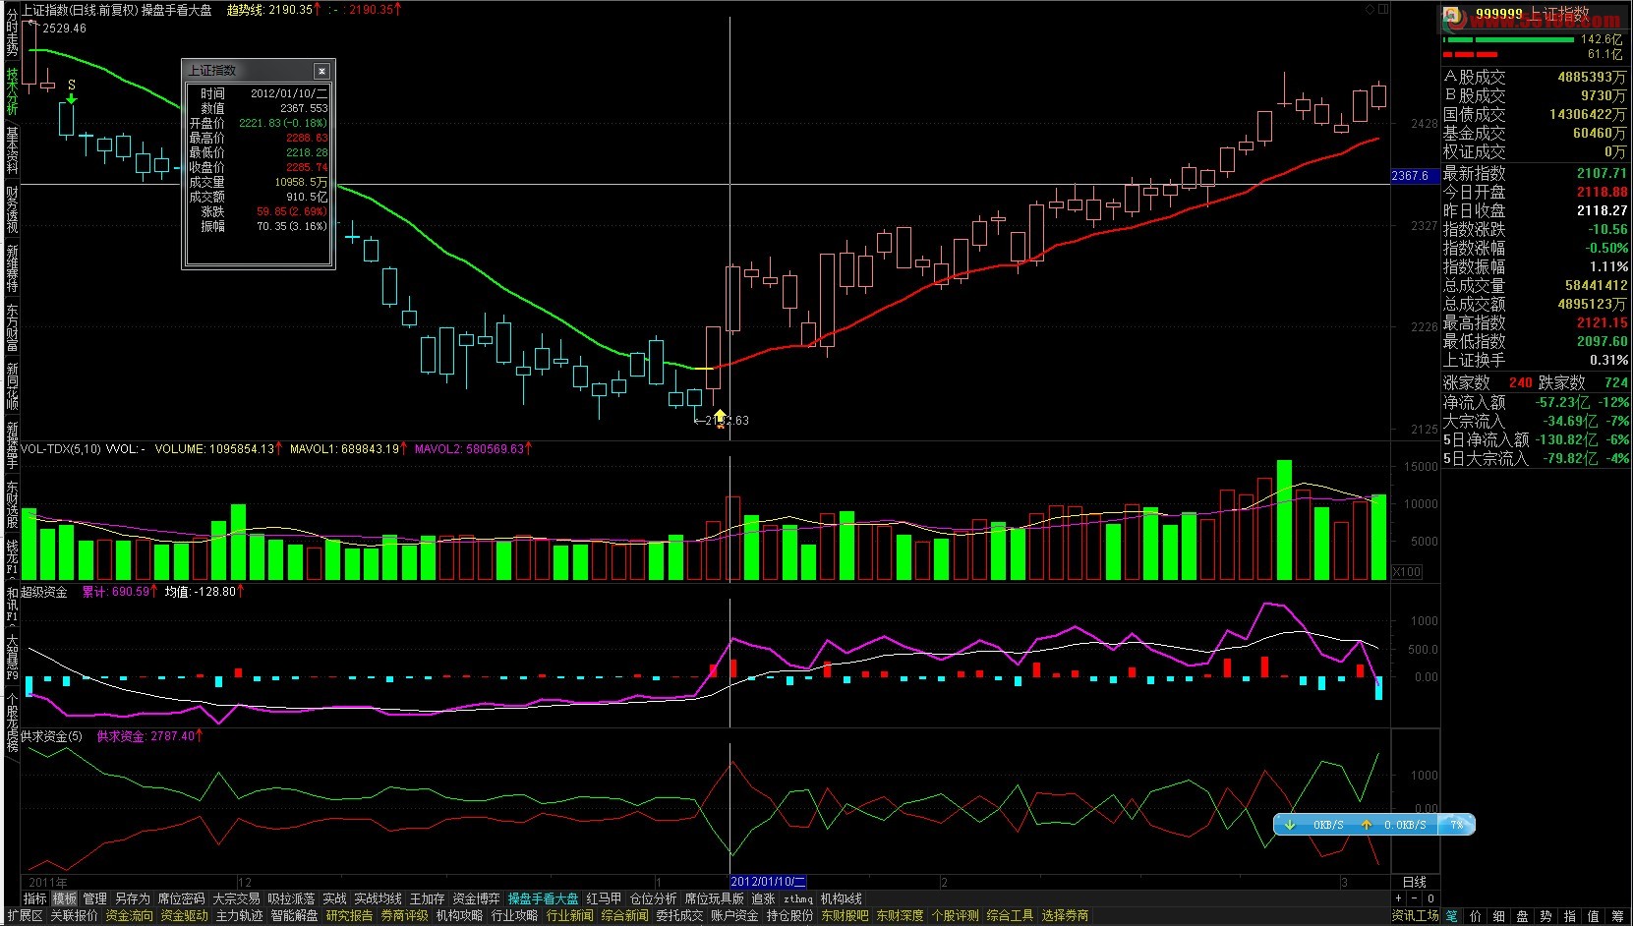Click the 模板 tab in indicator bar

(65, 898)
